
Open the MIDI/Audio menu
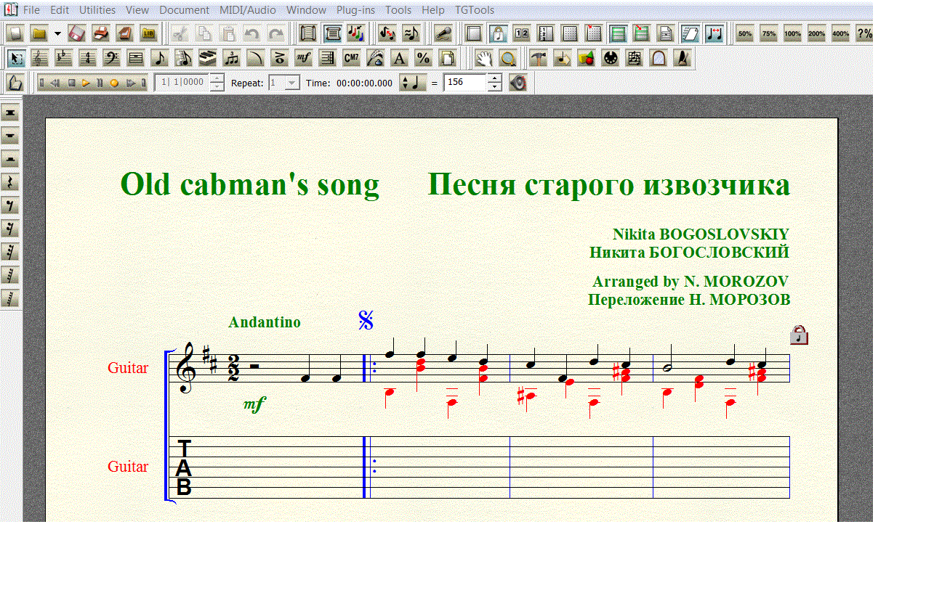pos(248,10)
